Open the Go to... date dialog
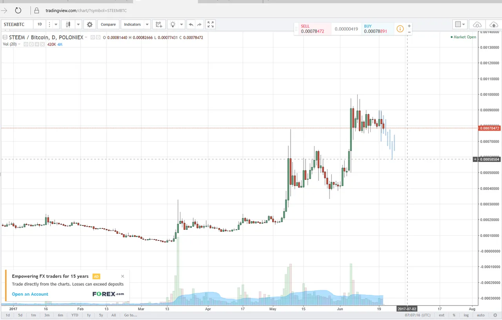The height and width of the screenshot is (320, 502). coord(130,315)
